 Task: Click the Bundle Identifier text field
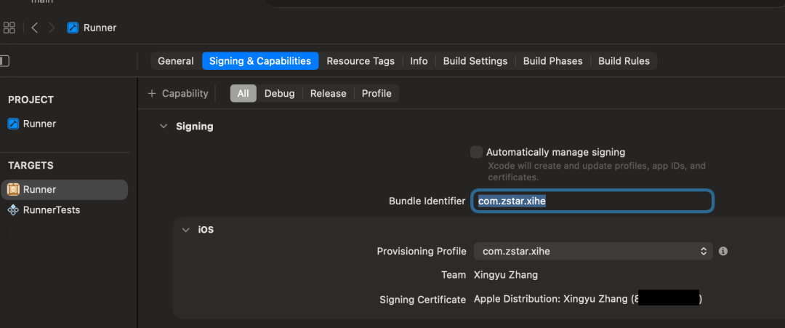tap(592, 201)
